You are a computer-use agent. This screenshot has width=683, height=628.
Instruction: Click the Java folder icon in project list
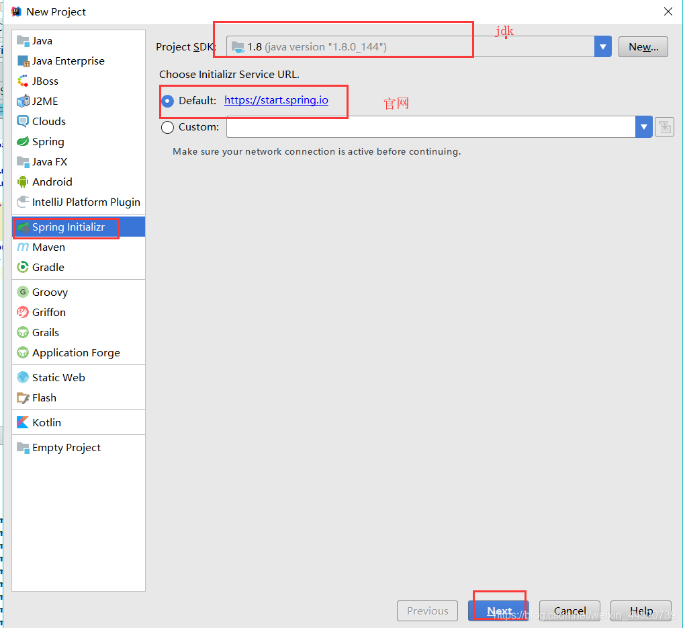click(23, 40)
